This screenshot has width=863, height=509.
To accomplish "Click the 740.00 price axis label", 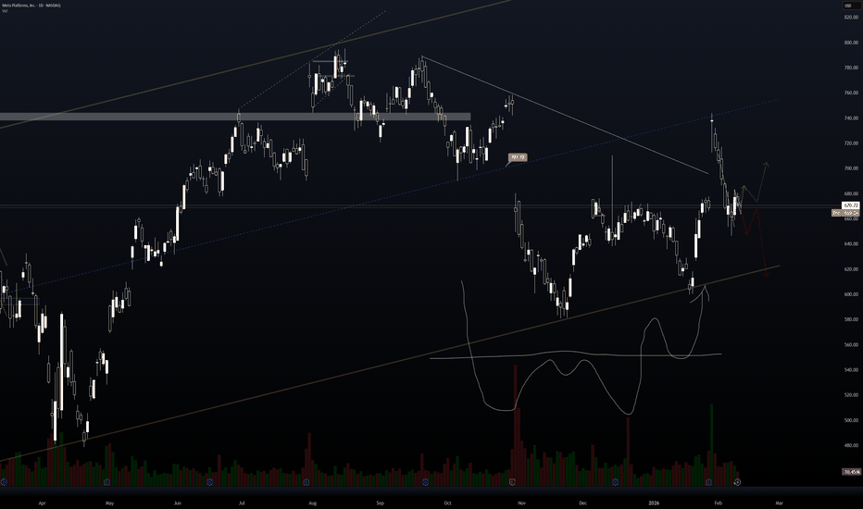I will click(x=851, y=118).
